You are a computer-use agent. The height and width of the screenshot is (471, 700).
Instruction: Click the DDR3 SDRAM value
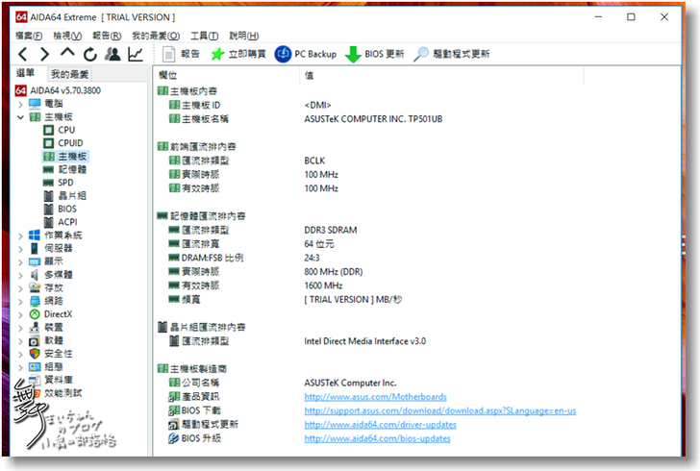pos(331,231)
